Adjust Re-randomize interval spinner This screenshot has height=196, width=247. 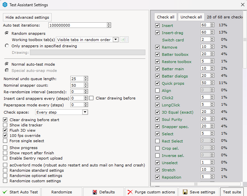[86, 92]
